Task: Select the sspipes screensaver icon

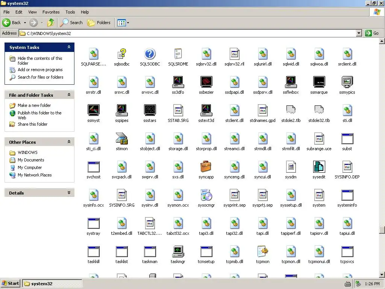Action: click(x=122, y=110)
